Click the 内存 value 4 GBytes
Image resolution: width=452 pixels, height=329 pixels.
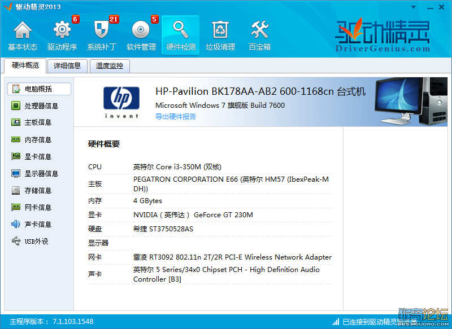point(147,201)
